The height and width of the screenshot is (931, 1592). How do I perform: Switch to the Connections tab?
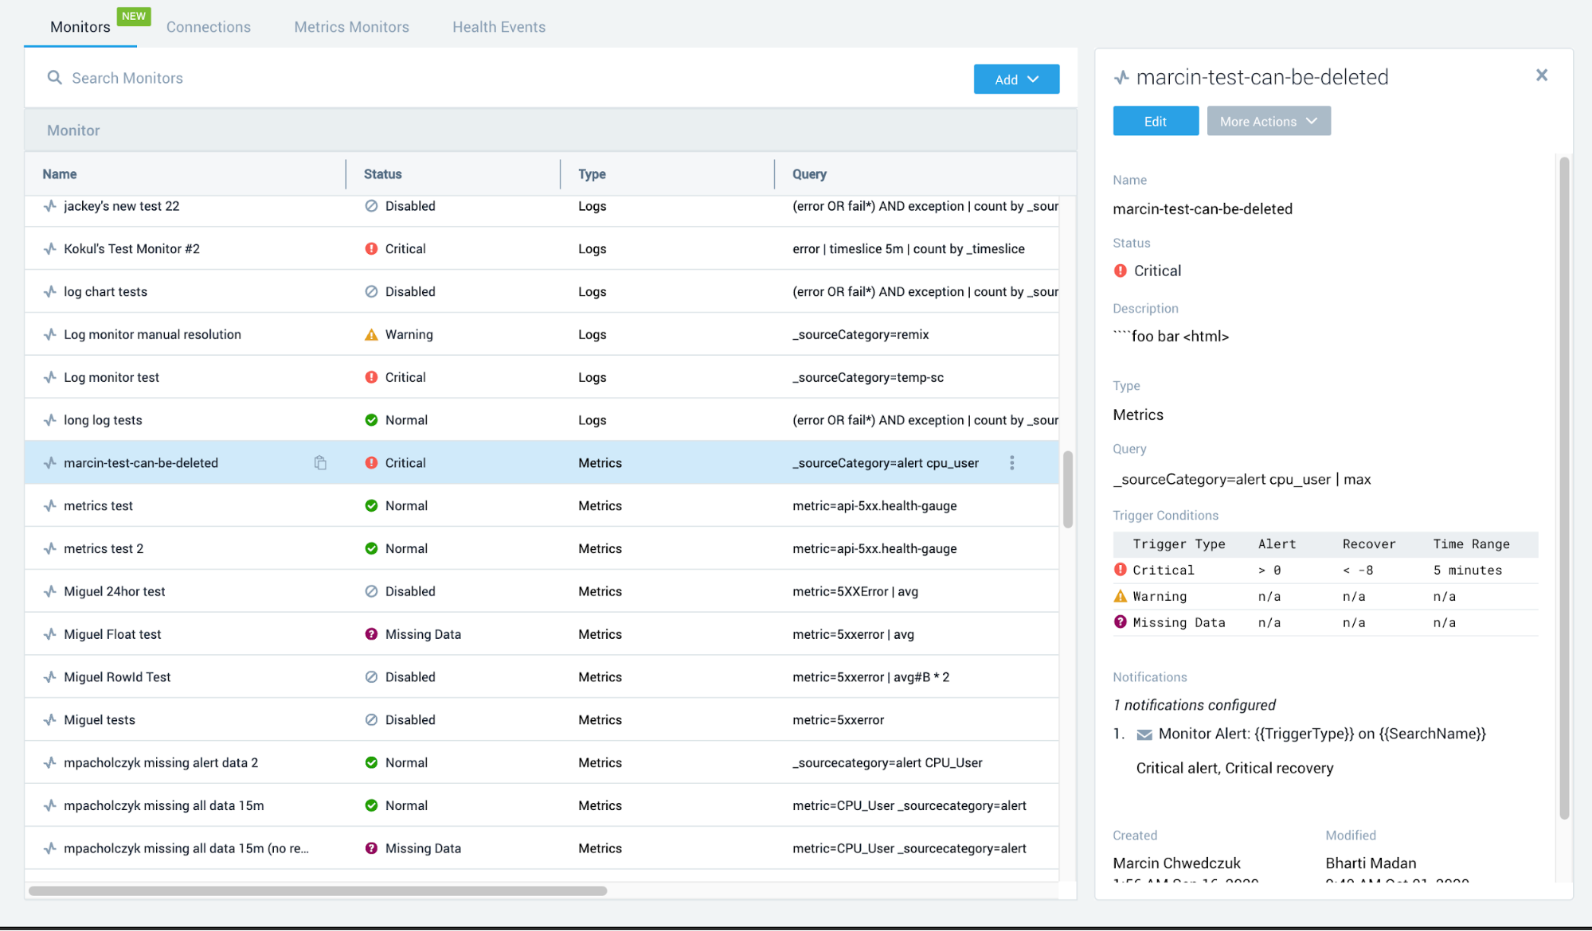pyautogui.click(x=208, y=27)
